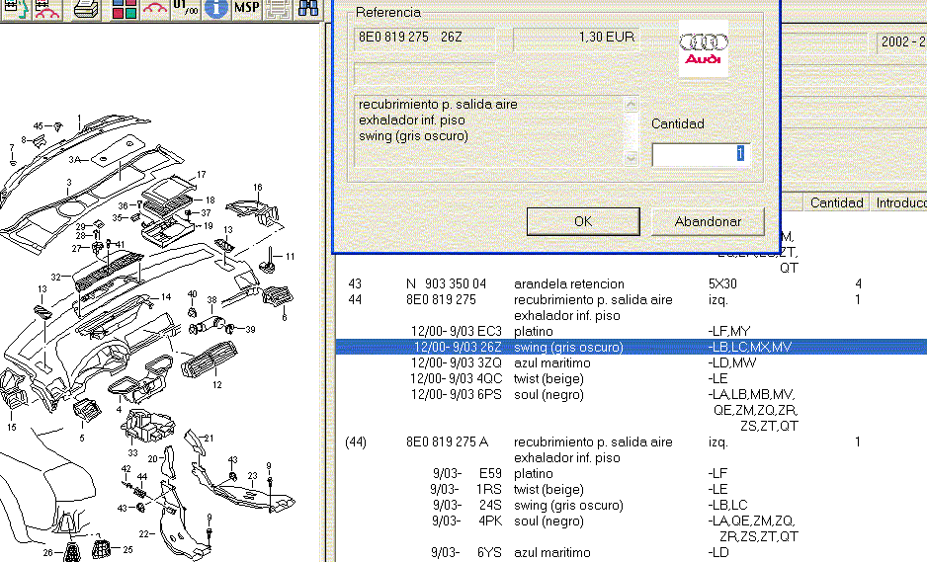Viewport: 927px width, 562px height.
Task: Select the 24S swing (gris oscuro) row
Action: click(x=631, y=506)
